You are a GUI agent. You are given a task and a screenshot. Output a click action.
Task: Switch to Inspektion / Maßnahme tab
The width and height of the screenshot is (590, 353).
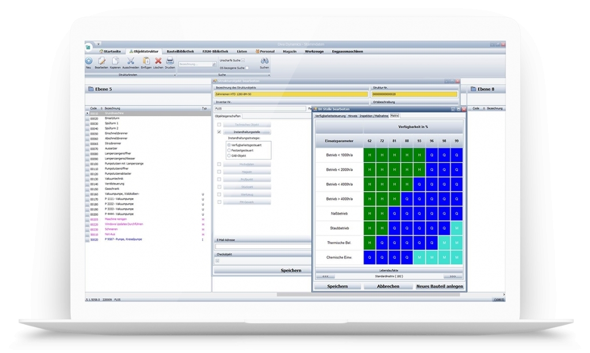coord(373,116)
